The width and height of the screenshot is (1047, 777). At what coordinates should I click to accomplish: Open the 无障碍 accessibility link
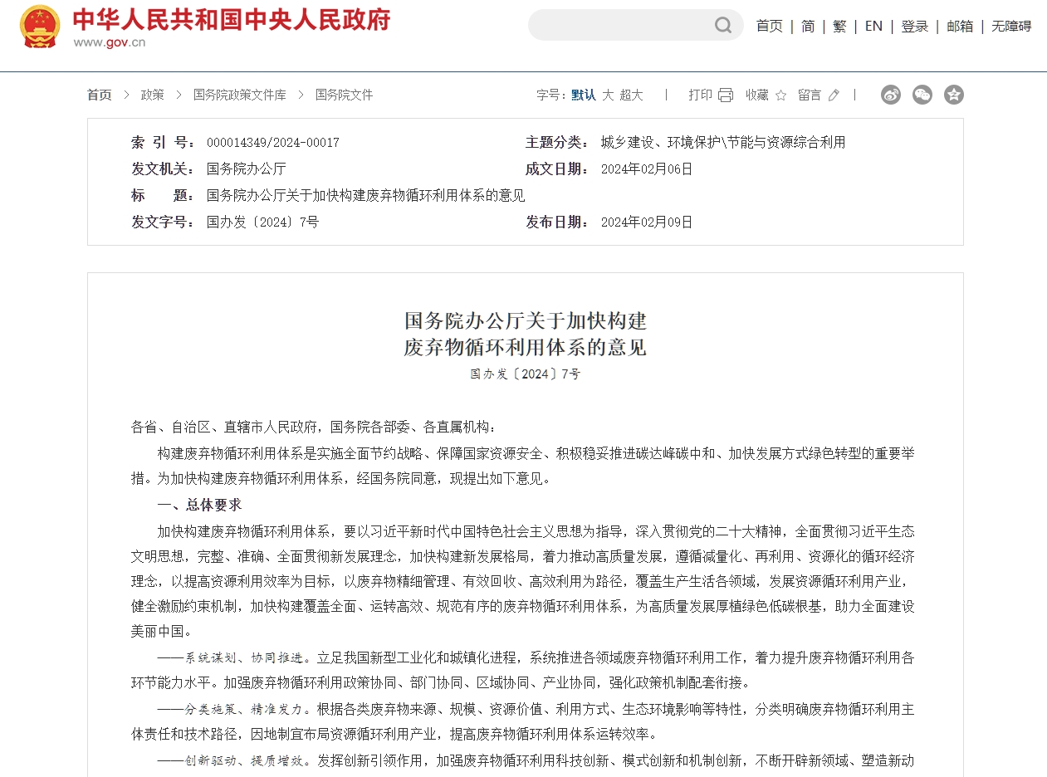[x=1011, y=26]
